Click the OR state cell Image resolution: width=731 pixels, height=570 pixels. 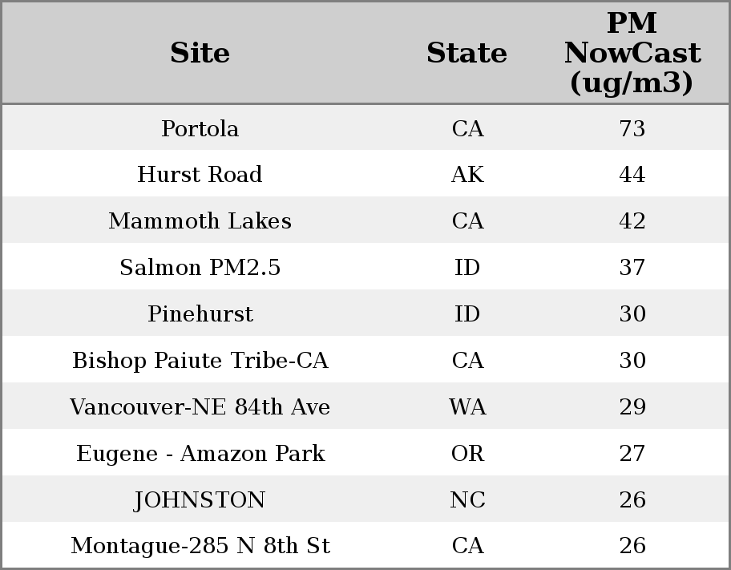(x=467, y=454)
